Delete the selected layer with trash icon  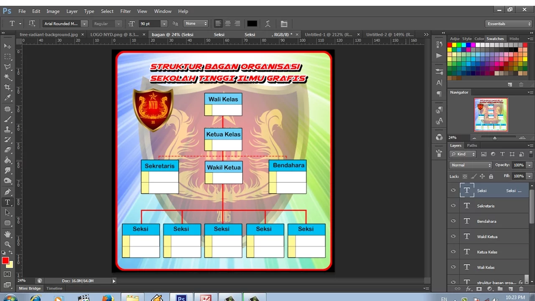521,289
